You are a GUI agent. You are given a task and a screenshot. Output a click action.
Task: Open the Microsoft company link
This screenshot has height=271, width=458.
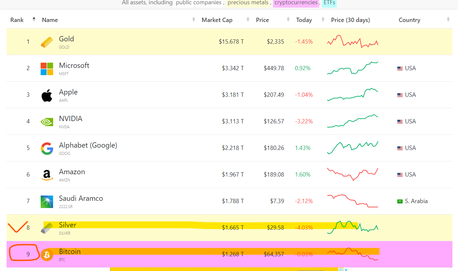pos(74,65)
